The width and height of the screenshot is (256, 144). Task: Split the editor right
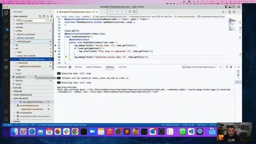pos(234,12)
